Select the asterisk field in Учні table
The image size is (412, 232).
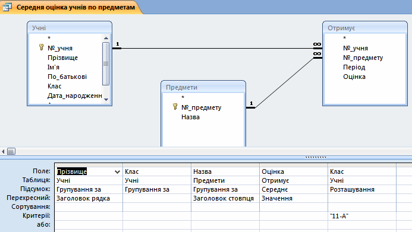point(49,39)
